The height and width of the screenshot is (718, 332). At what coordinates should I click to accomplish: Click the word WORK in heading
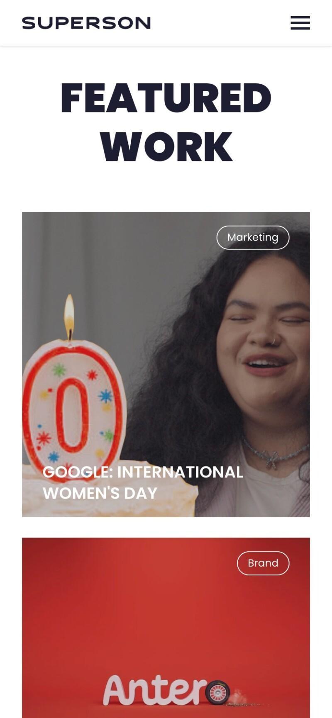click(x=166, y=147)
